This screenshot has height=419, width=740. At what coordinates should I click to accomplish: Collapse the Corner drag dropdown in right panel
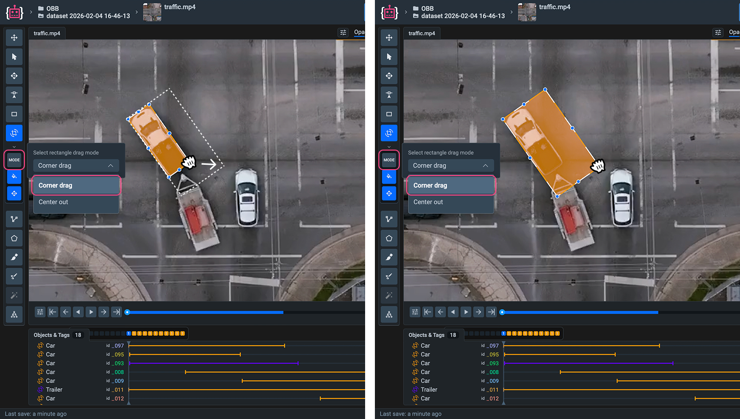(451, 166)
